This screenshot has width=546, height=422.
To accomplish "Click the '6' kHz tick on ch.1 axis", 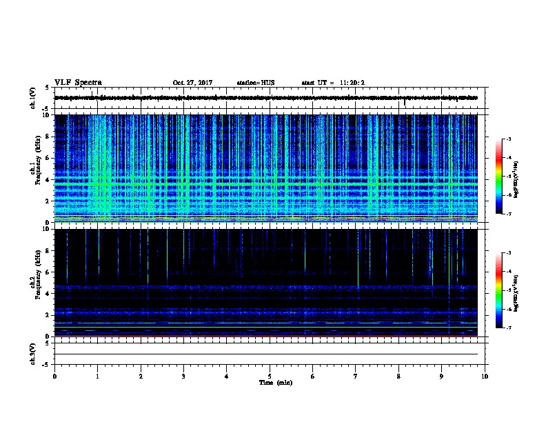I will coord(48,158).
